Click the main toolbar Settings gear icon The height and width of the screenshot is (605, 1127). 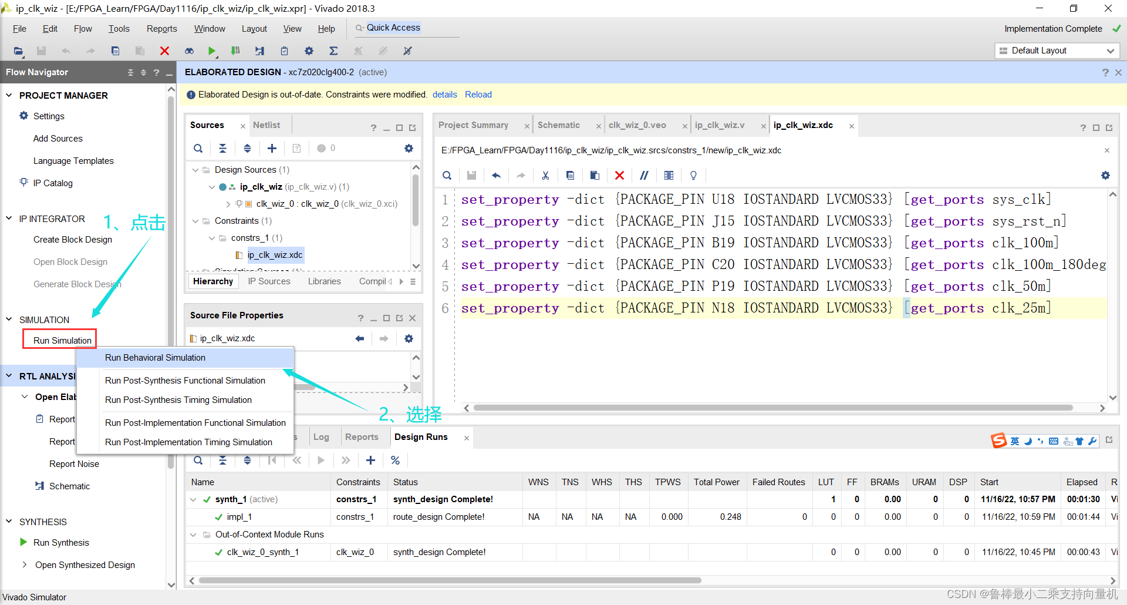[309, 51]
